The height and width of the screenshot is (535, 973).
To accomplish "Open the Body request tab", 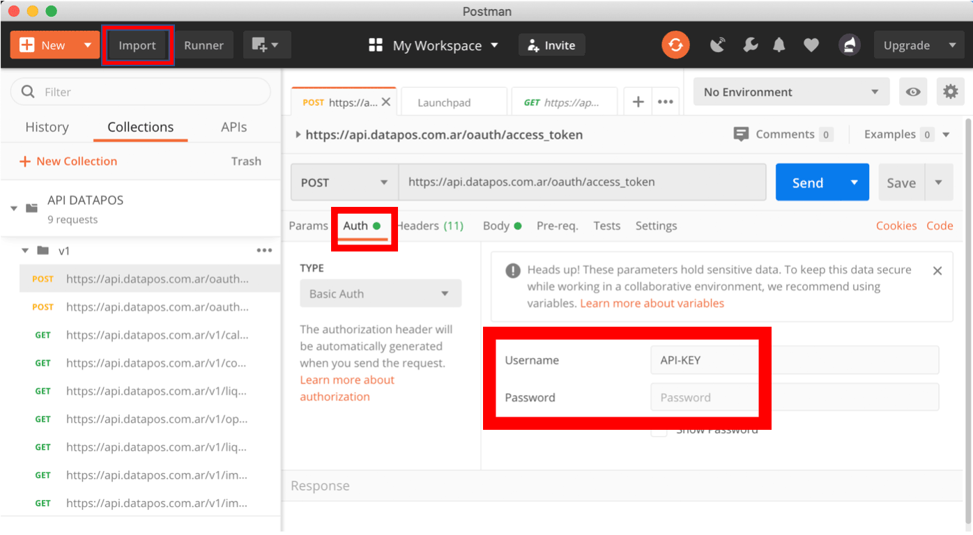I will (x=496, y=226).
